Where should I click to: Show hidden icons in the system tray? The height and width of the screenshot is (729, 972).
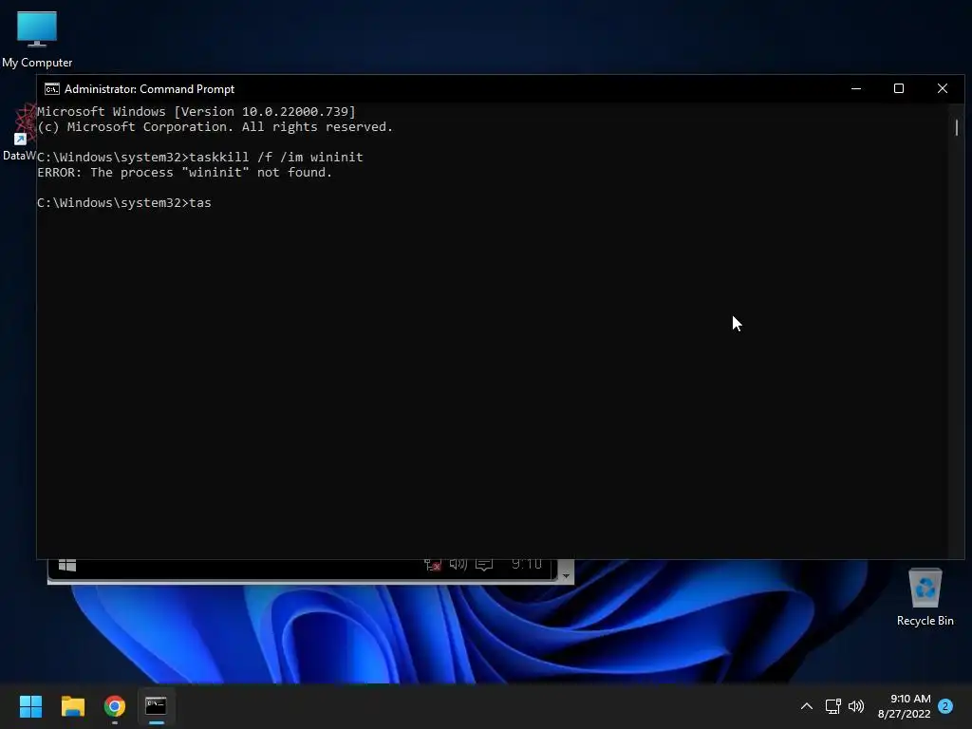click(x=807, y=706)
